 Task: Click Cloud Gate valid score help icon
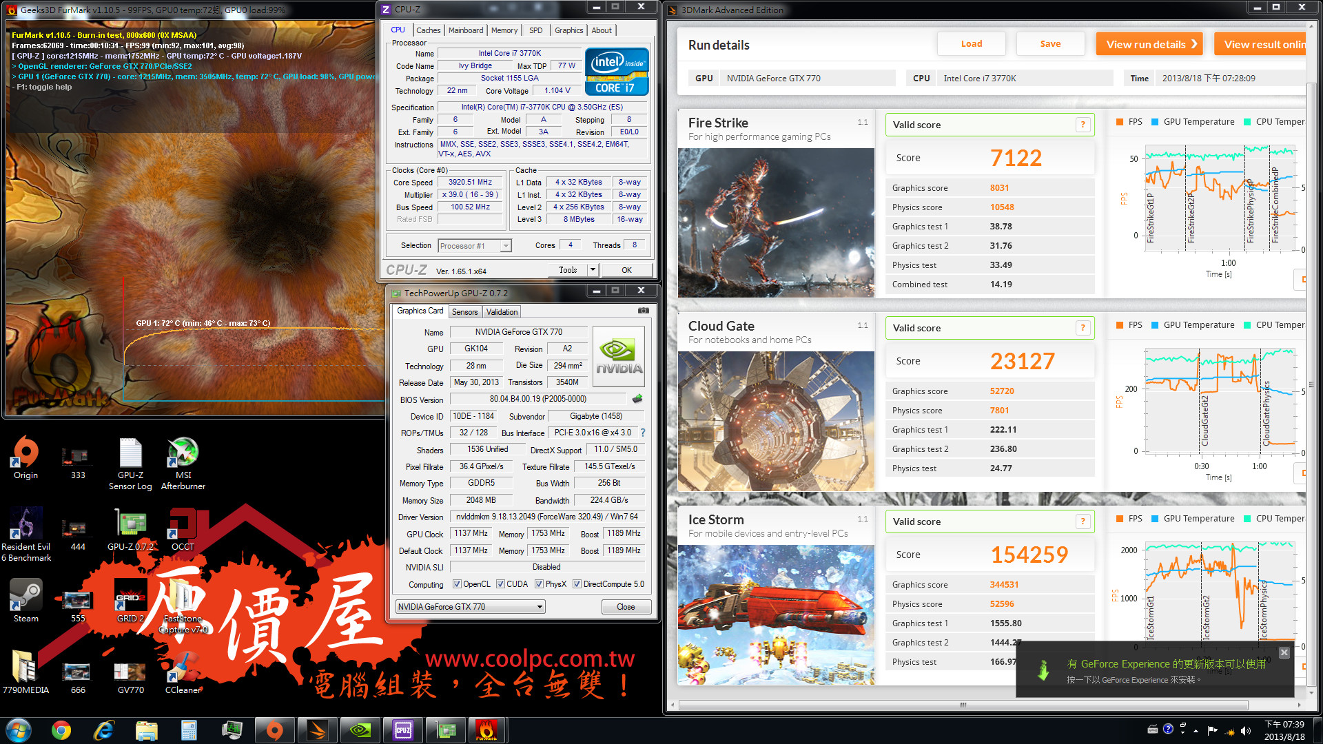click(1083, 328)
